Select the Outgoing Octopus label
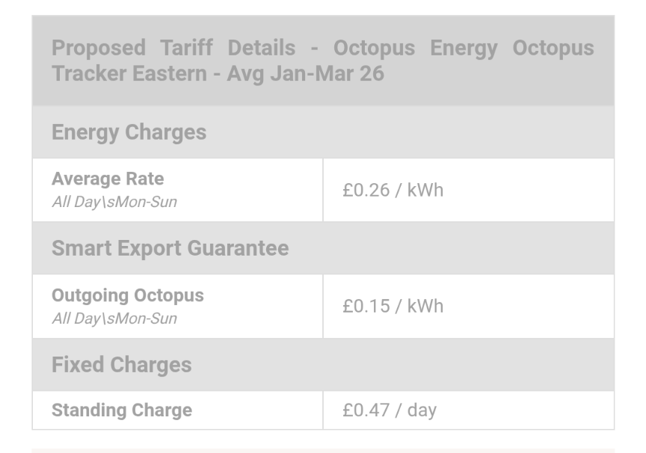646x453 pixels. coord(127,295)
